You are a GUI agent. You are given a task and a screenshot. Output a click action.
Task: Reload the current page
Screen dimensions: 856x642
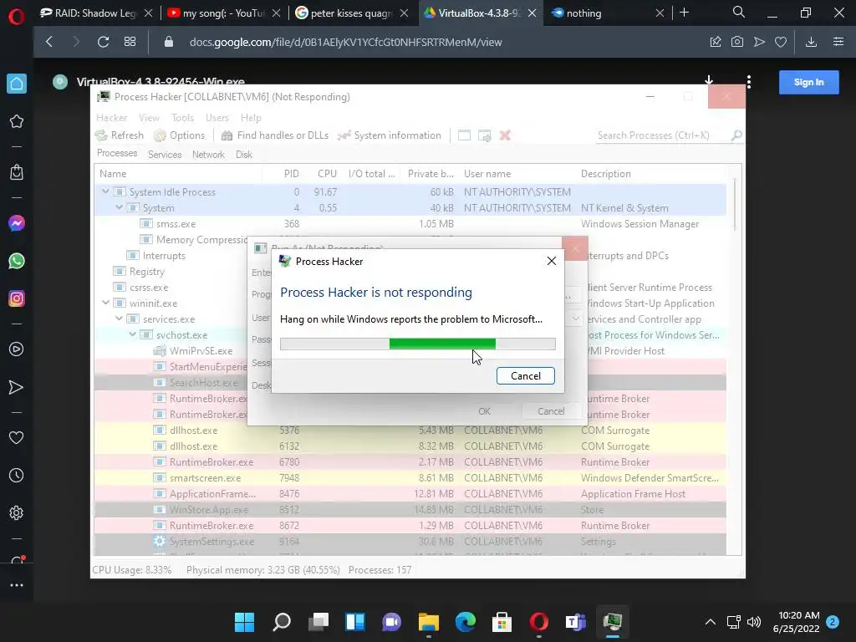(x=103, y=42)
